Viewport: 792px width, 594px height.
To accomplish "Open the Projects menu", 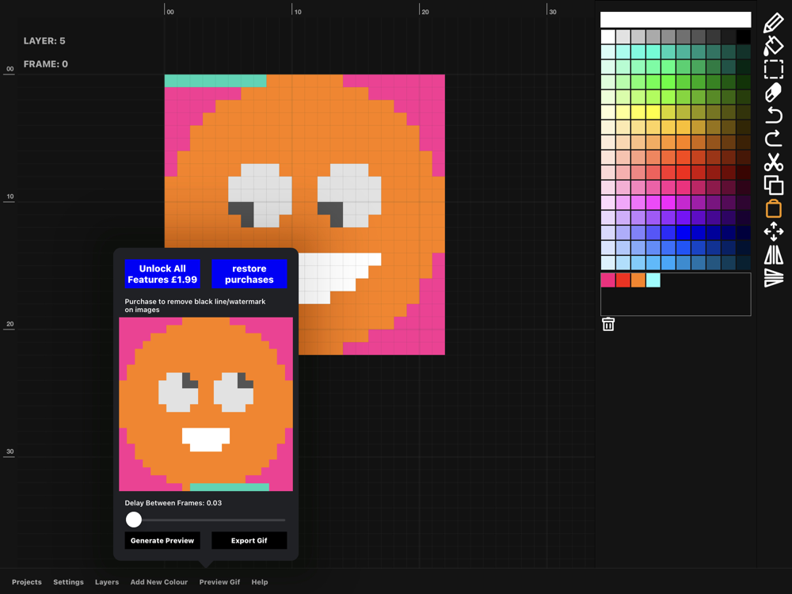I will coord(27,582).
